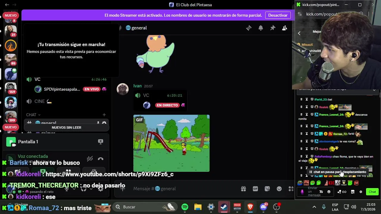Click the taskbar Buscar search box

point(144,207)
